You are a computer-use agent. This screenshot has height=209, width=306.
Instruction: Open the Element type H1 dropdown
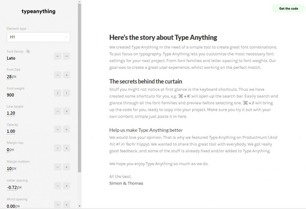click(x=39, y=37)
